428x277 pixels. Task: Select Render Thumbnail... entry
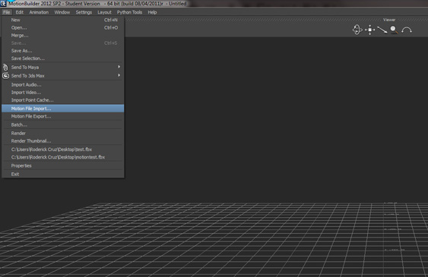coord(63,141)
